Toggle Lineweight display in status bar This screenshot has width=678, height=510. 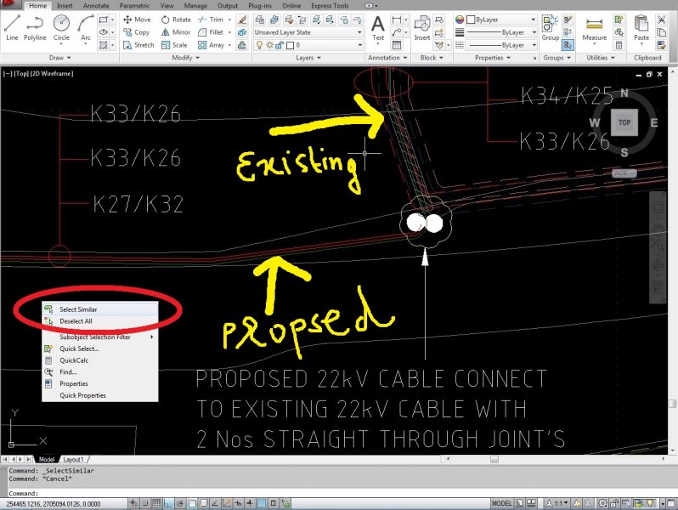250,503
